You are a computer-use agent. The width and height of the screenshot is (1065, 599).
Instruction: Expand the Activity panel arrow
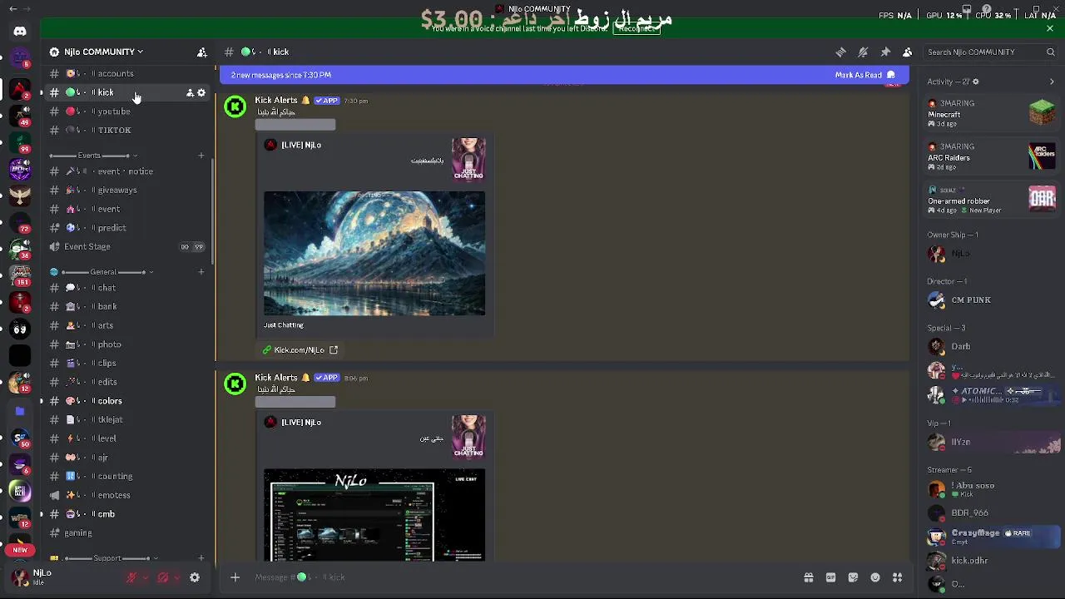pyautogui.click(x=1052, y=82)
